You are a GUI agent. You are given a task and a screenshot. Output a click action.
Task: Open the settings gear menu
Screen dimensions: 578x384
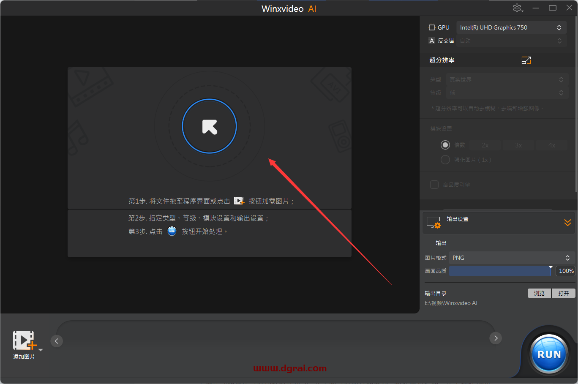click(518, 8)
